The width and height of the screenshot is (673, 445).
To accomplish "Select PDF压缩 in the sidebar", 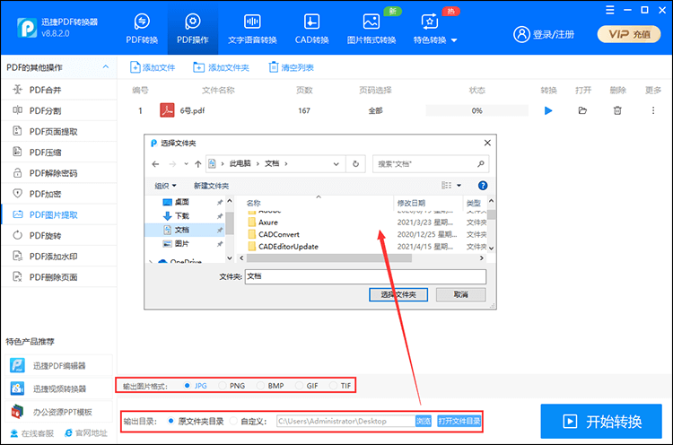I will (x=59, y=153).
